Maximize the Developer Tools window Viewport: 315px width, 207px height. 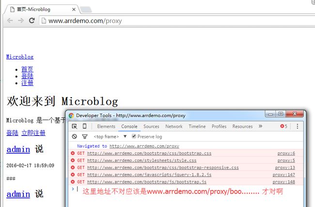[x=281, y=114]
